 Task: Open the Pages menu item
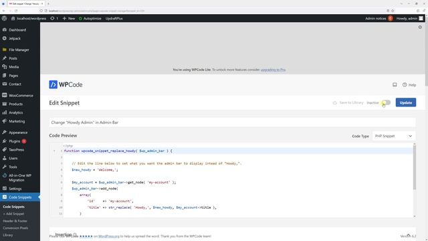(13, 76)
